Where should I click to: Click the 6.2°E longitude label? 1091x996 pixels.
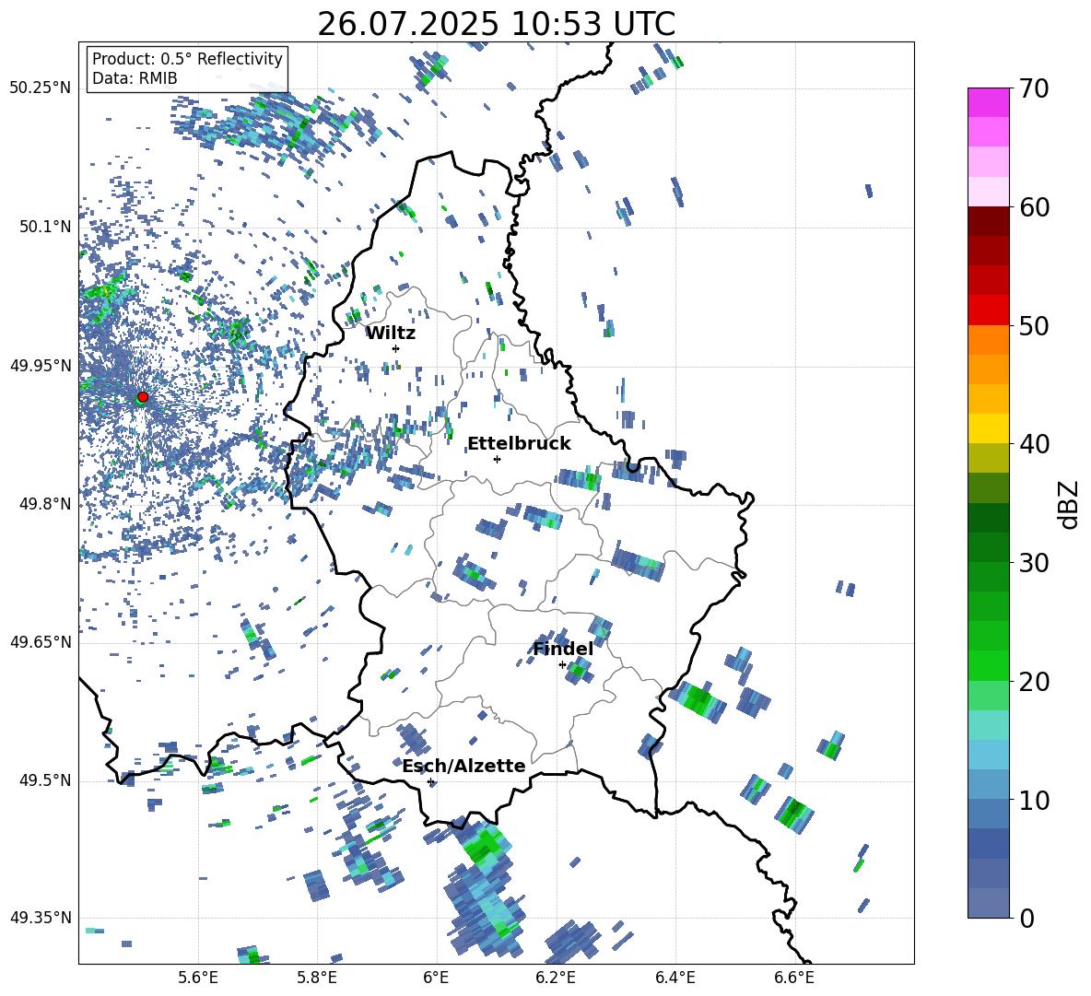556,978
